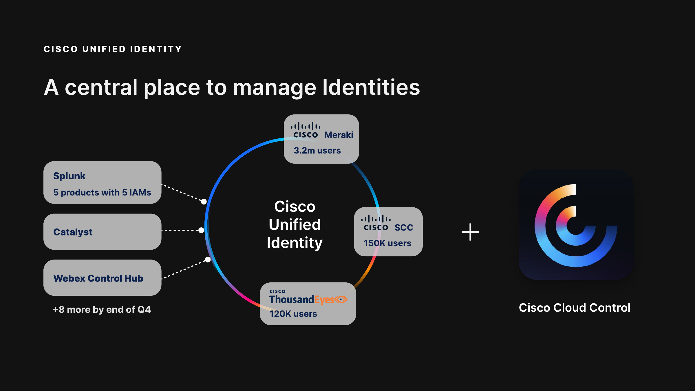695x391 pixels.
Task: Click the "150K users" text
Action: pyautogui.click(x=387, y=243)
